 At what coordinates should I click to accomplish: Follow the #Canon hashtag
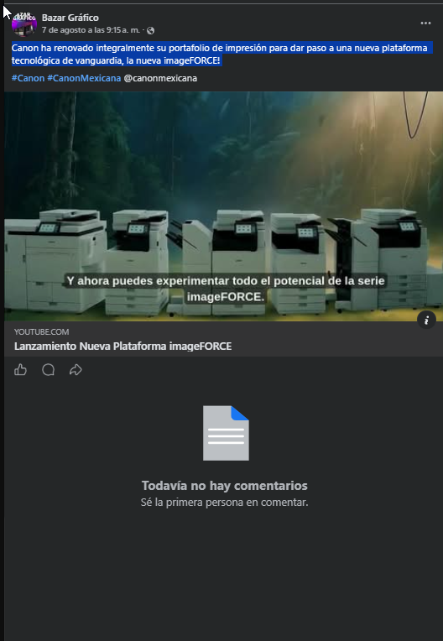28,78
